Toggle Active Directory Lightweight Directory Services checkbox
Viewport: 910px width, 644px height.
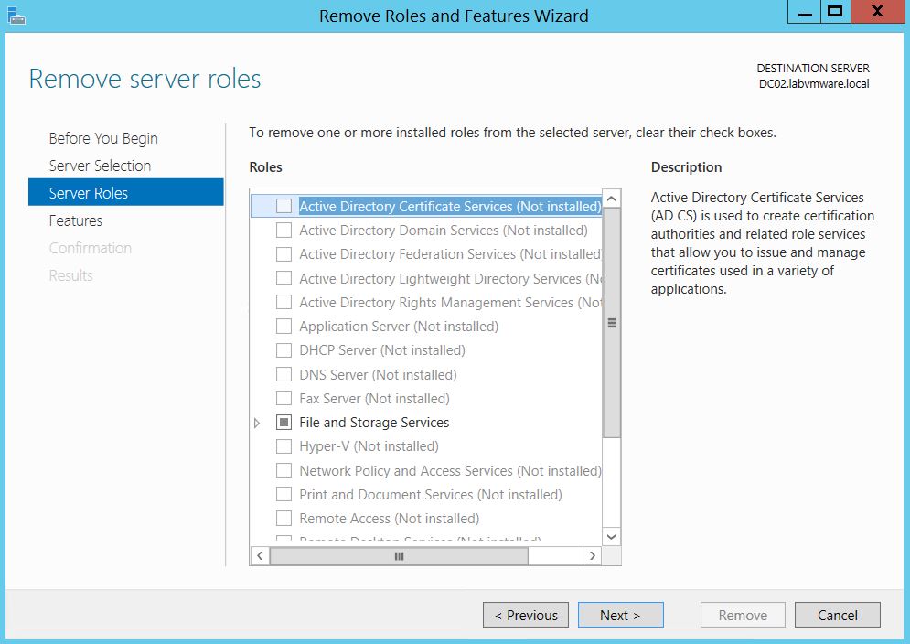[284, 278]
